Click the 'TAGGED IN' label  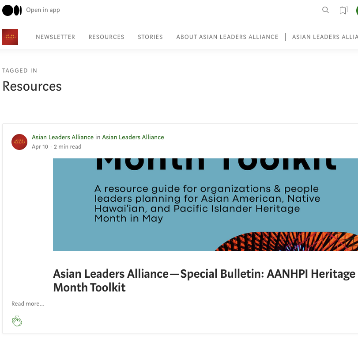[x=19, y=70]
